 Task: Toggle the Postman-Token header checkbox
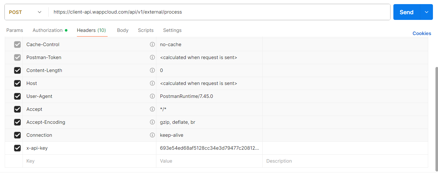tap(17, 57)
